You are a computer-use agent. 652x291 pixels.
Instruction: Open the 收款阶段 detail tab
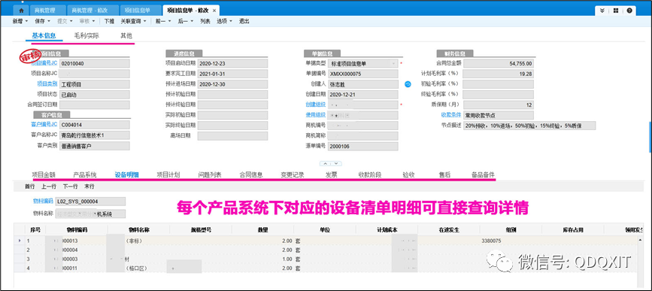[x=370, y=174]
